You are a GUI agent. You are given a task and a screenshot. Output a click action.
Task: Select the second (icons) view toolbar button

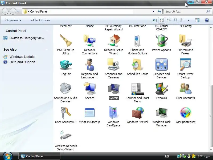click(x=162, y=20)
